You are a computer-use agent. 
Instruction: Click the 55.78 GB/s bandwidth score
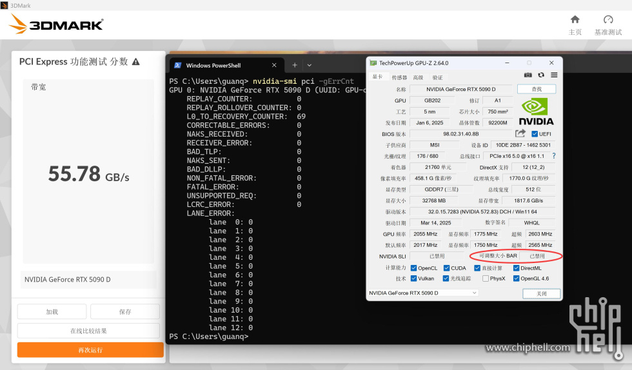89,173
